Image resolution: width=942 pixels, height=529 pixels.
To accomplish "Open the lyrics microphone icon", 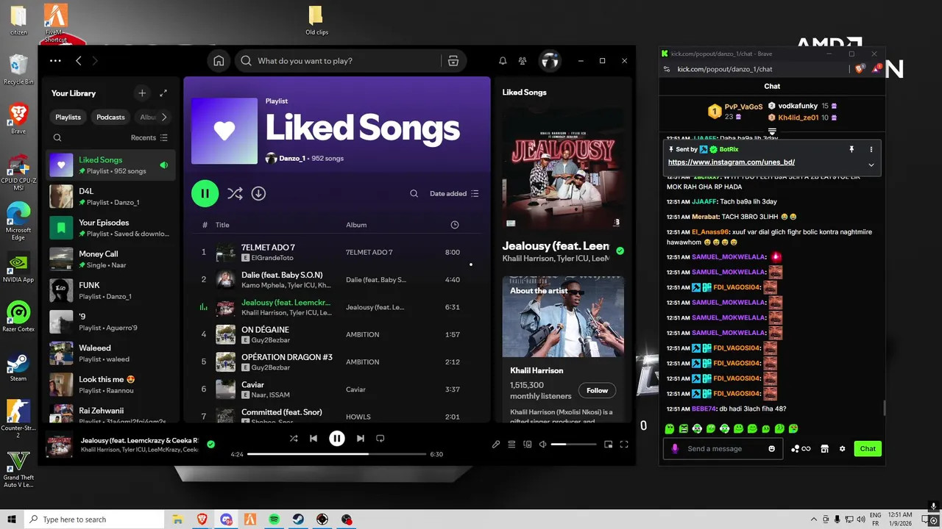I will [x=496, y=444].
